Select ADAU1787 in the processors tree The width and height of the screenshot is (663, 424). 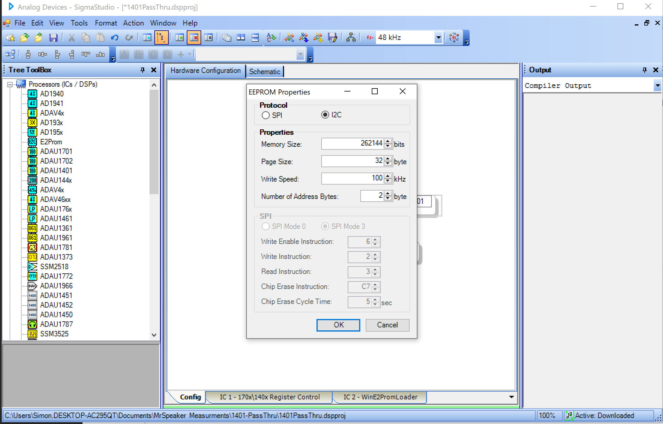[56, 324]
